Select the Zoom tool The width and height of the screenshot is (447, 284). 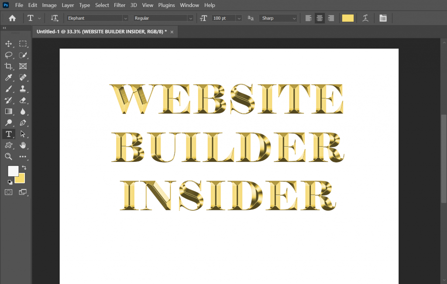[x=9, y=156]
